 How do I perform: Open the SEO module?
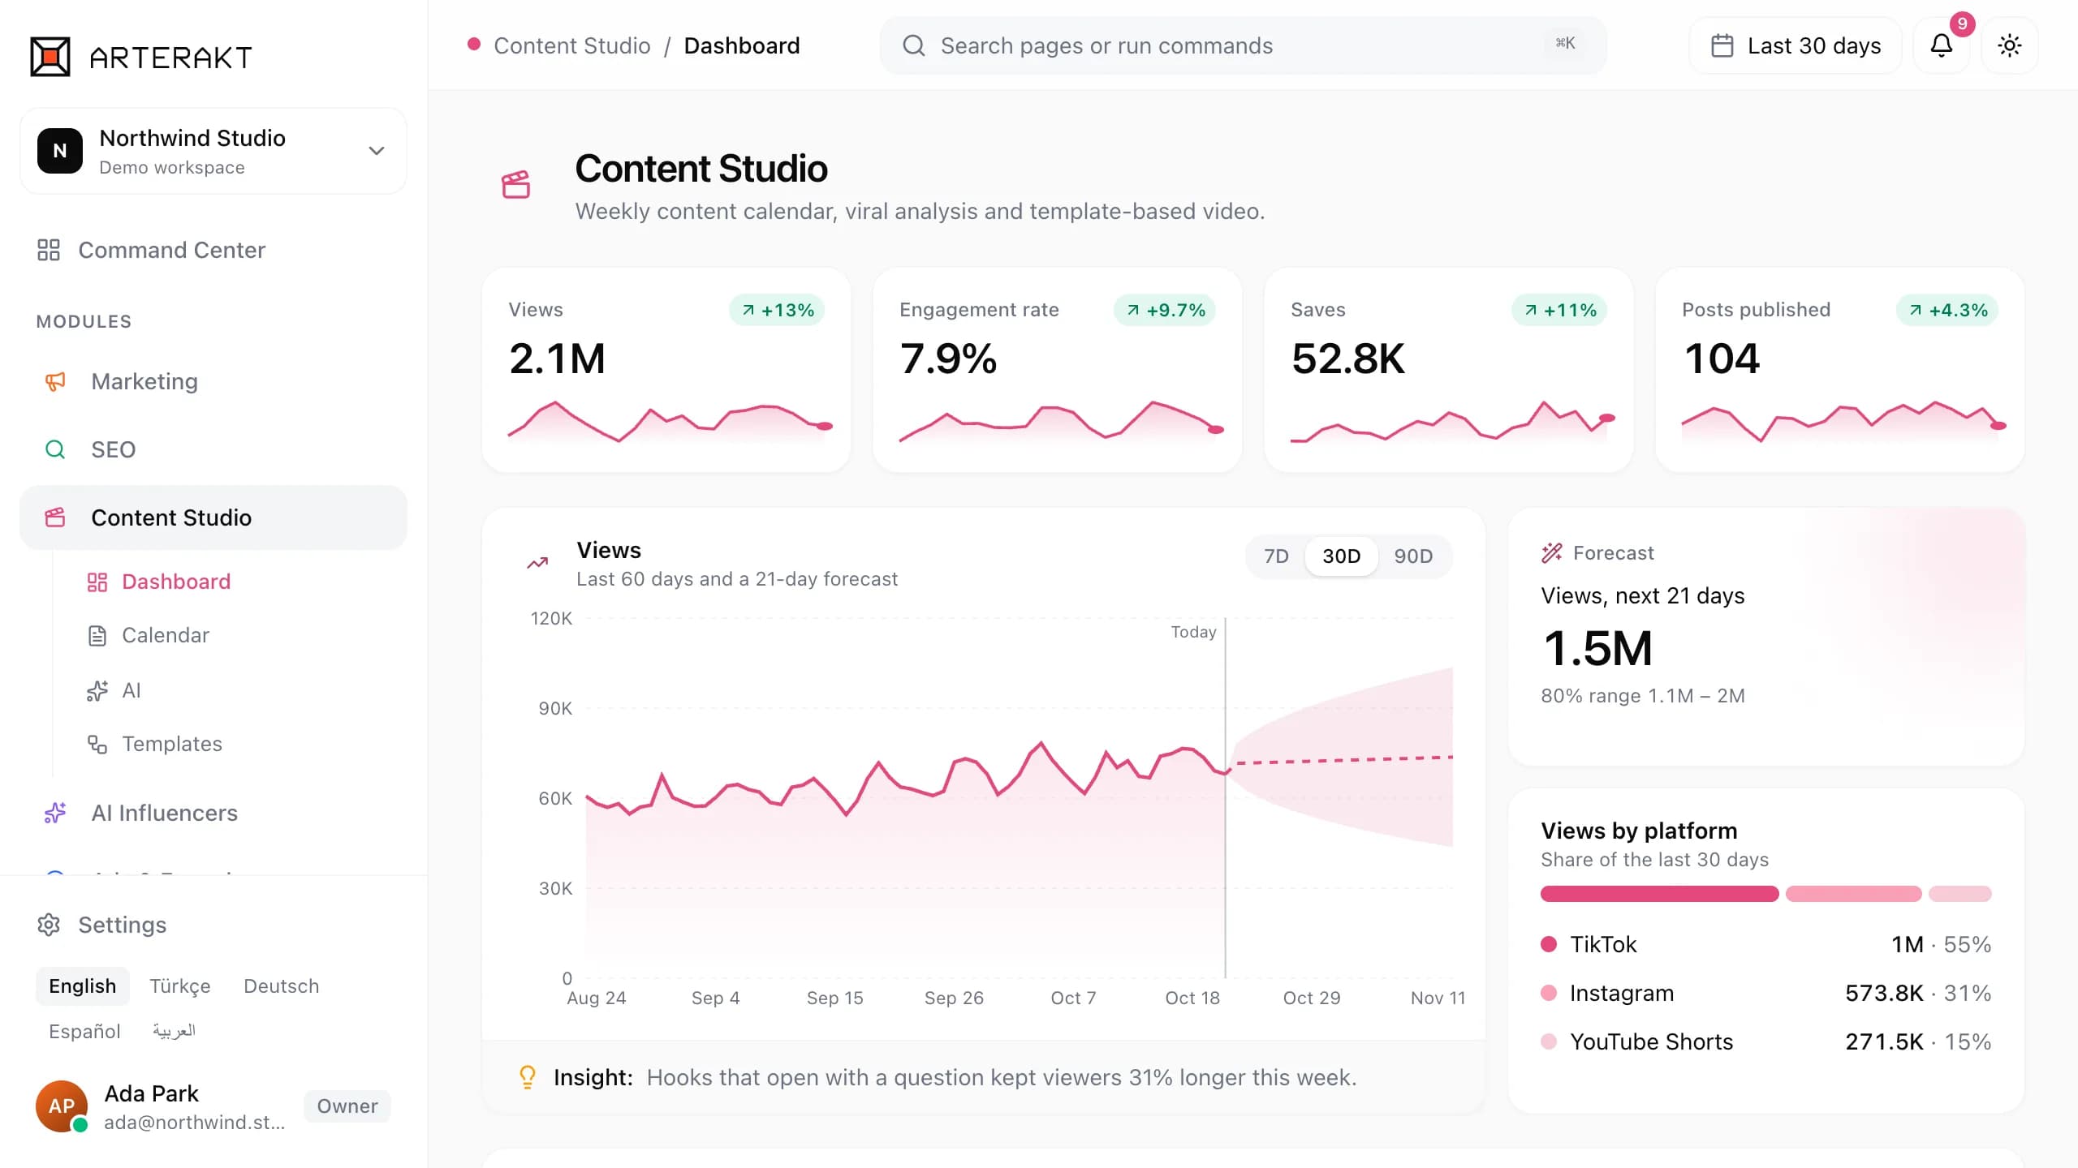213,449
